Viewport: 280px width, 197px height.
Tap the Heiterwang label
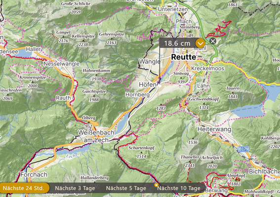coord(214,129)
